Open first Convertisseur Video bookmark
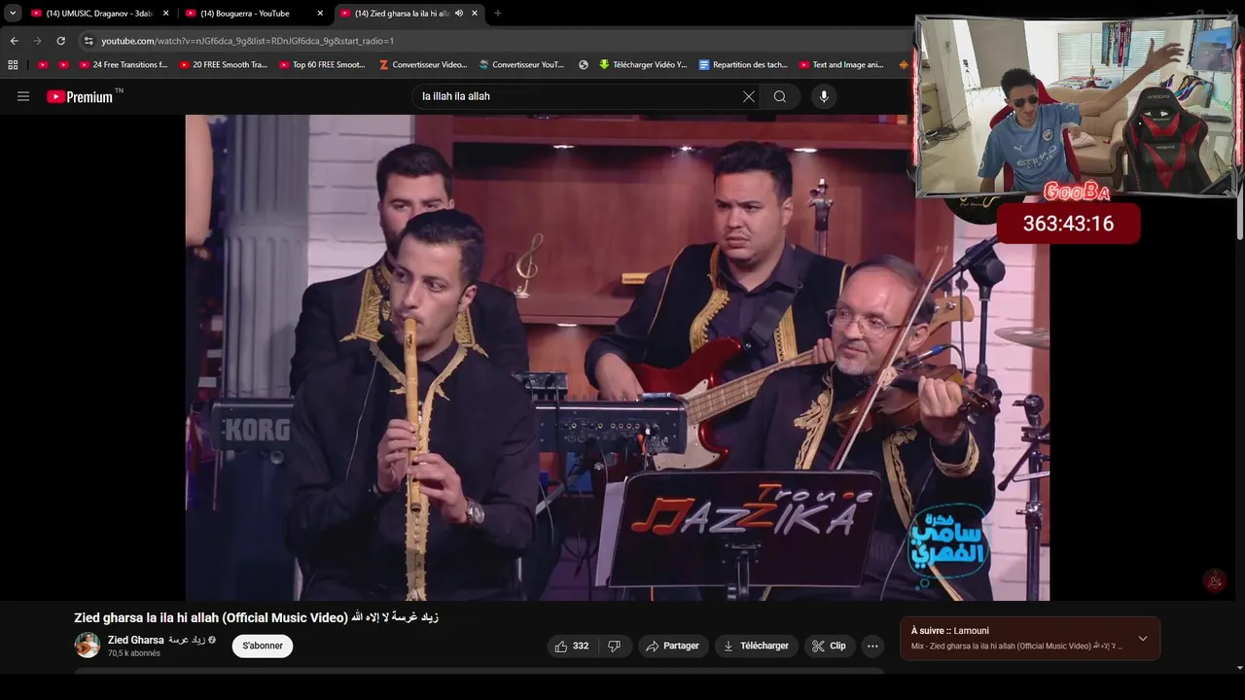This screenshot has height=700, width=1245. (423, 65)
